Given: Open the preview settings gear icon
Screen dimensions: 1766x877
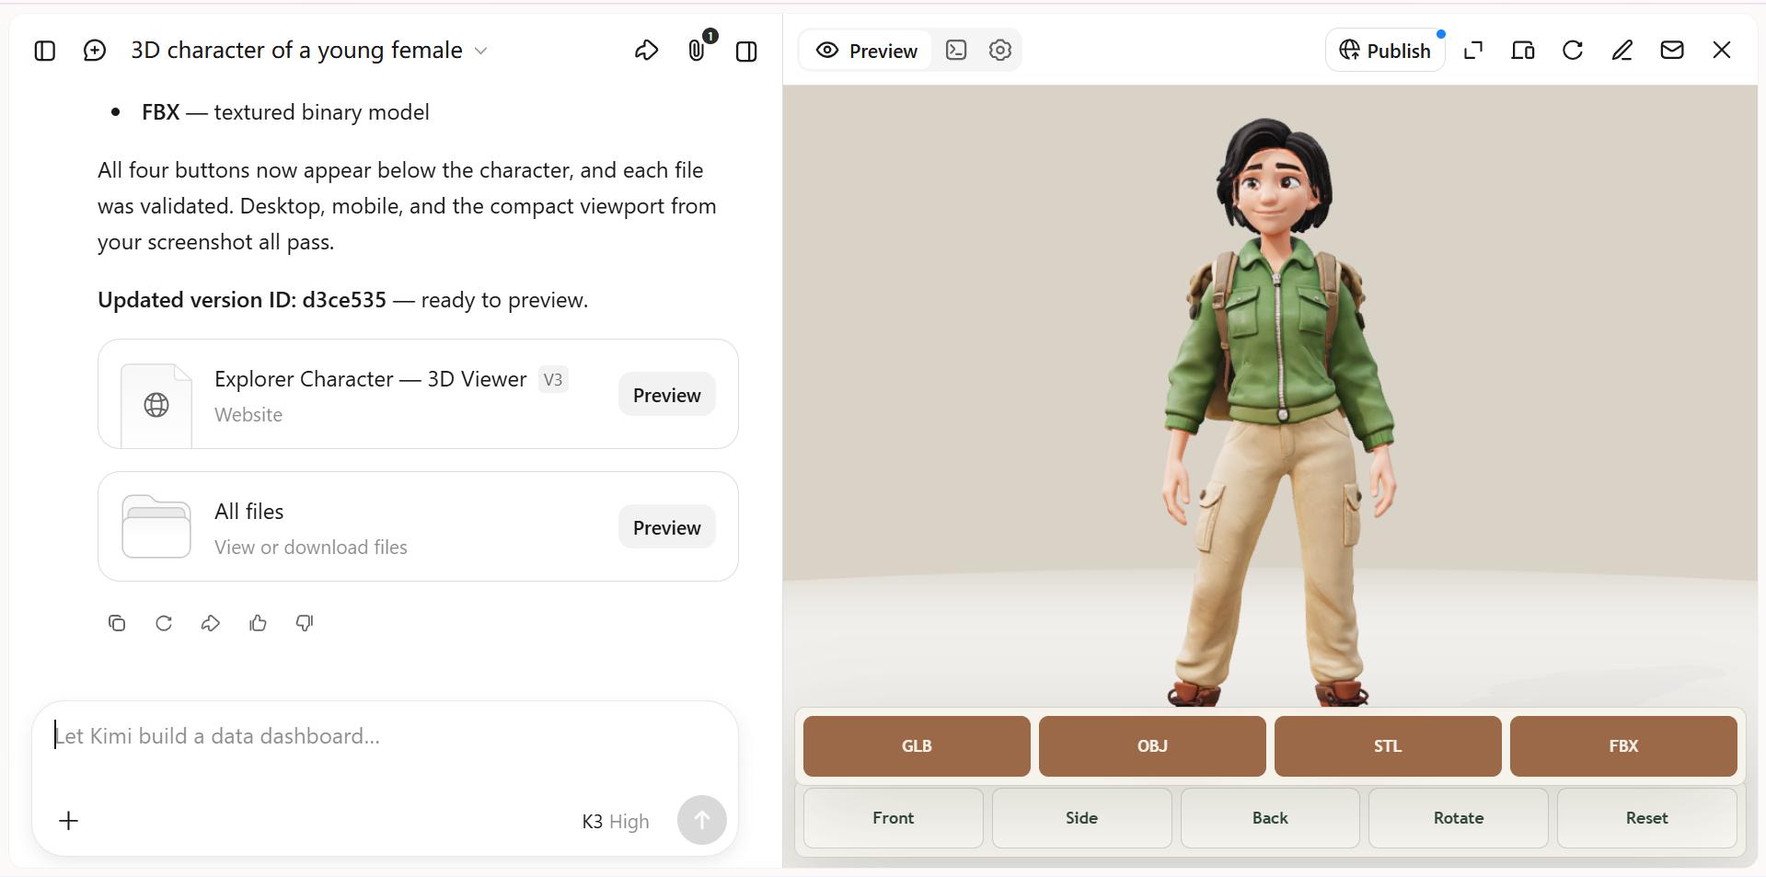Looking at the screenshot, I should (1000, 50).
